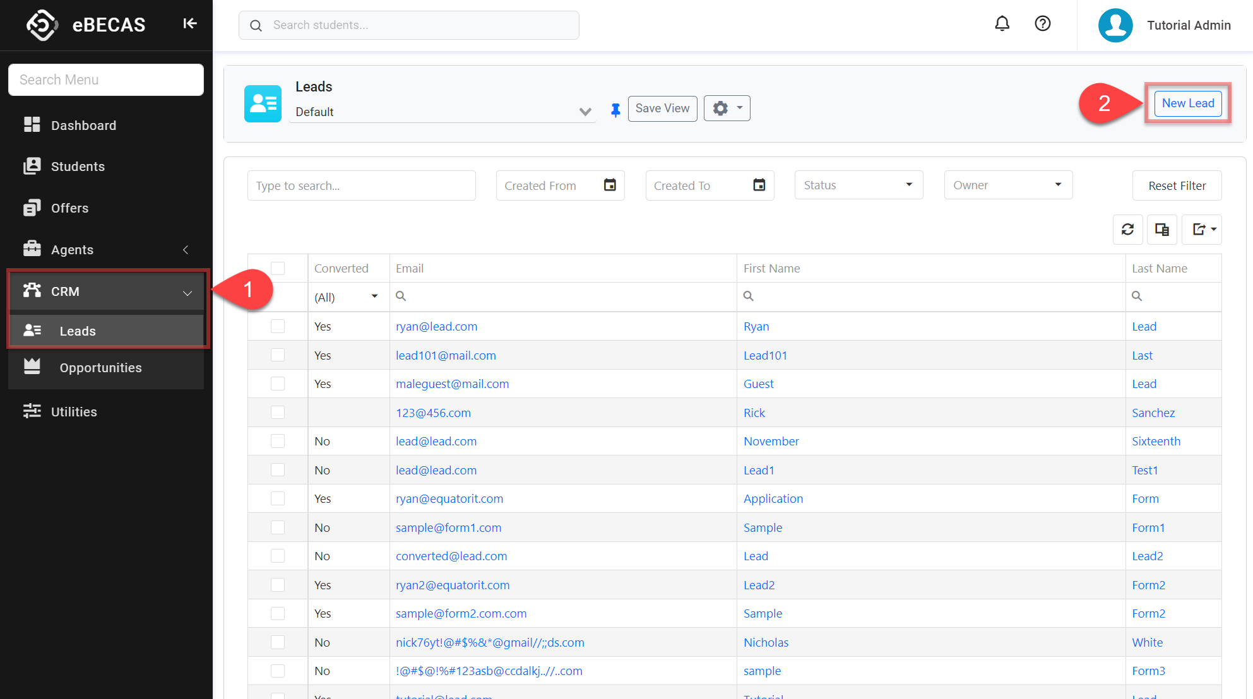Open the Sanchez last name link
This screenshot has height=699, width=1253.
tap(1153, 413)
